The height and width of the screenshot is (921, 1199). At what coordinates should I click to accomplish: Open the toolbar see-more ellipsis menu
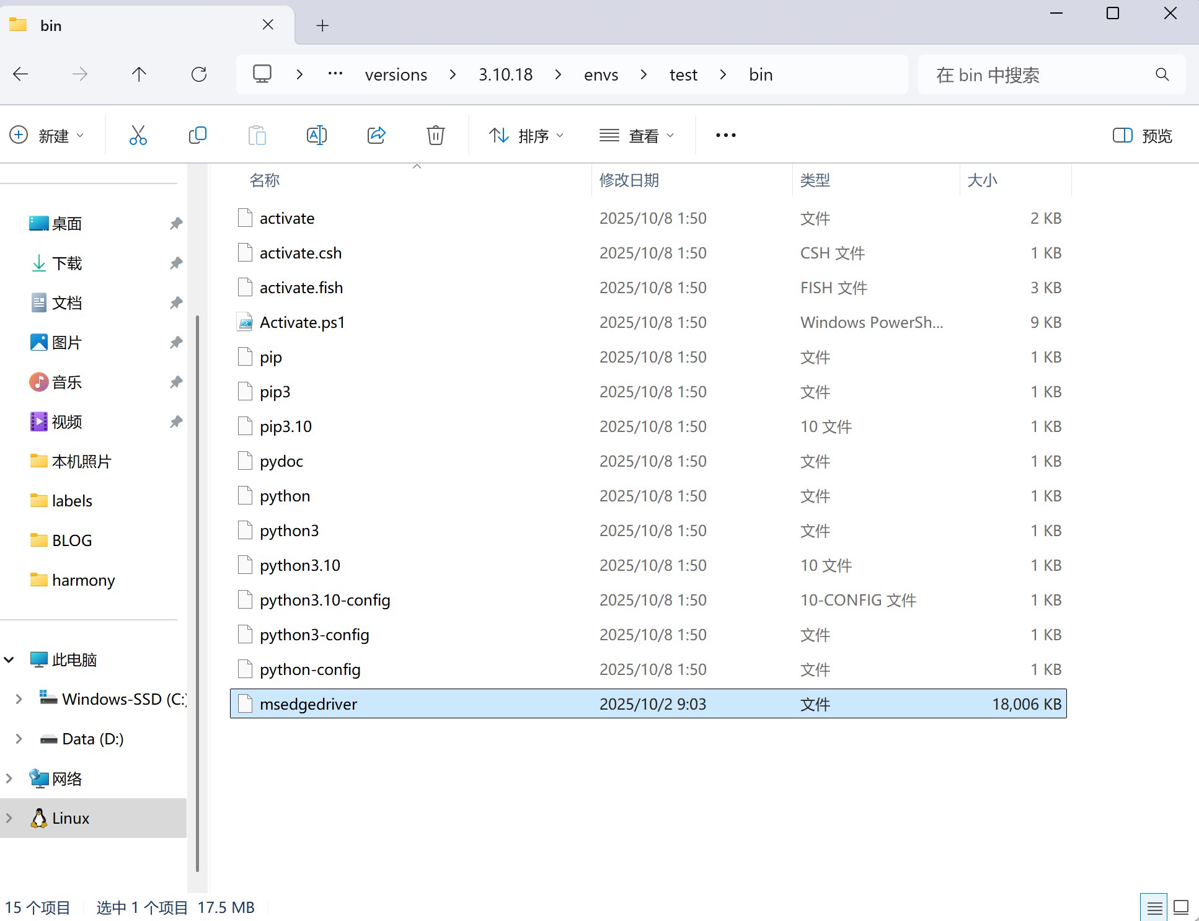[x=725, y=135]
